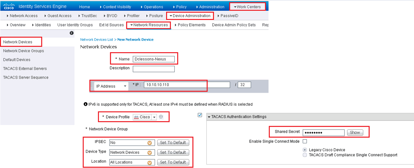This screenshot has height=168, width=414.
Task: Expand the Policy Elements menu
Action: (x=190, y=25)
